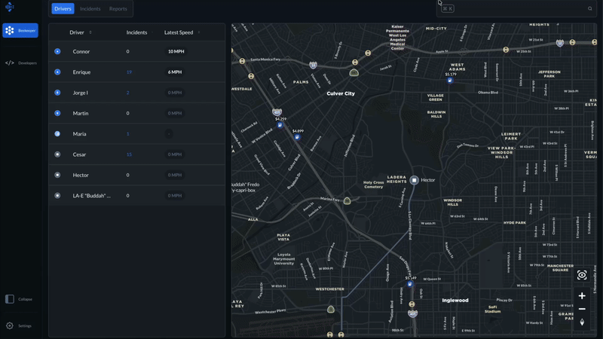
Task: Sort by Incidents column header
Action: tap(136, 32)
